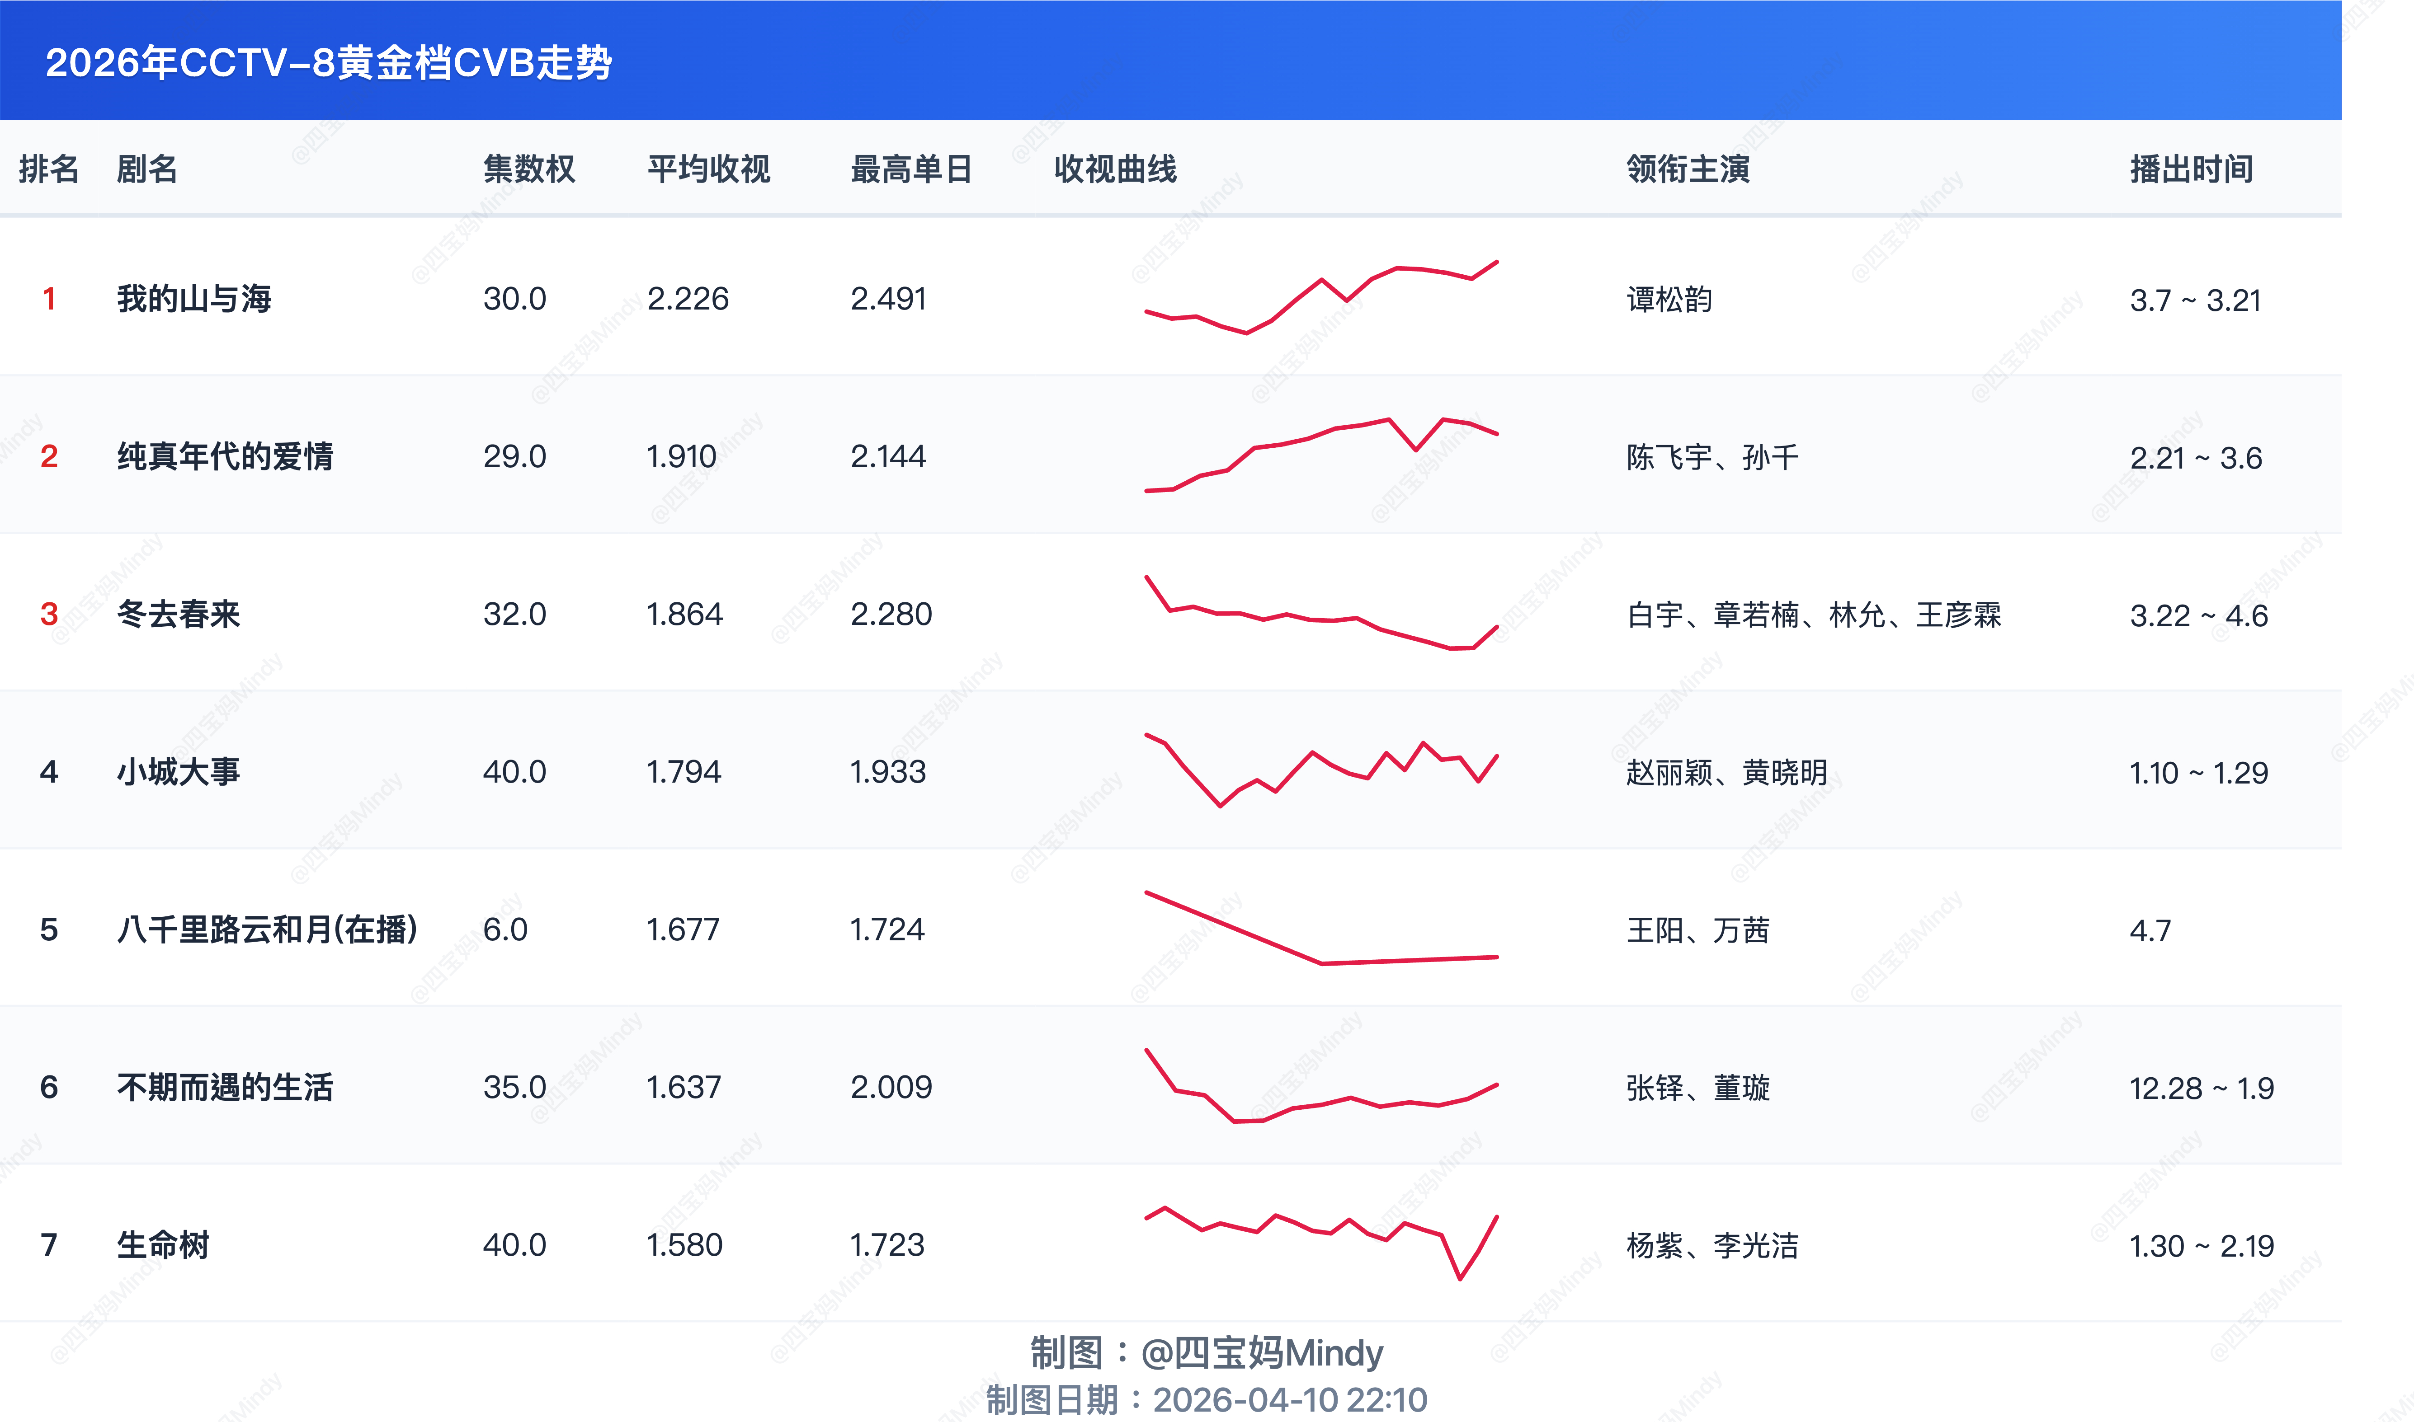Screen dimensions: 2414x1422
Task: Click the 制图：@四宝妈Mindy credit text
Action: tap(1206, 1352)
